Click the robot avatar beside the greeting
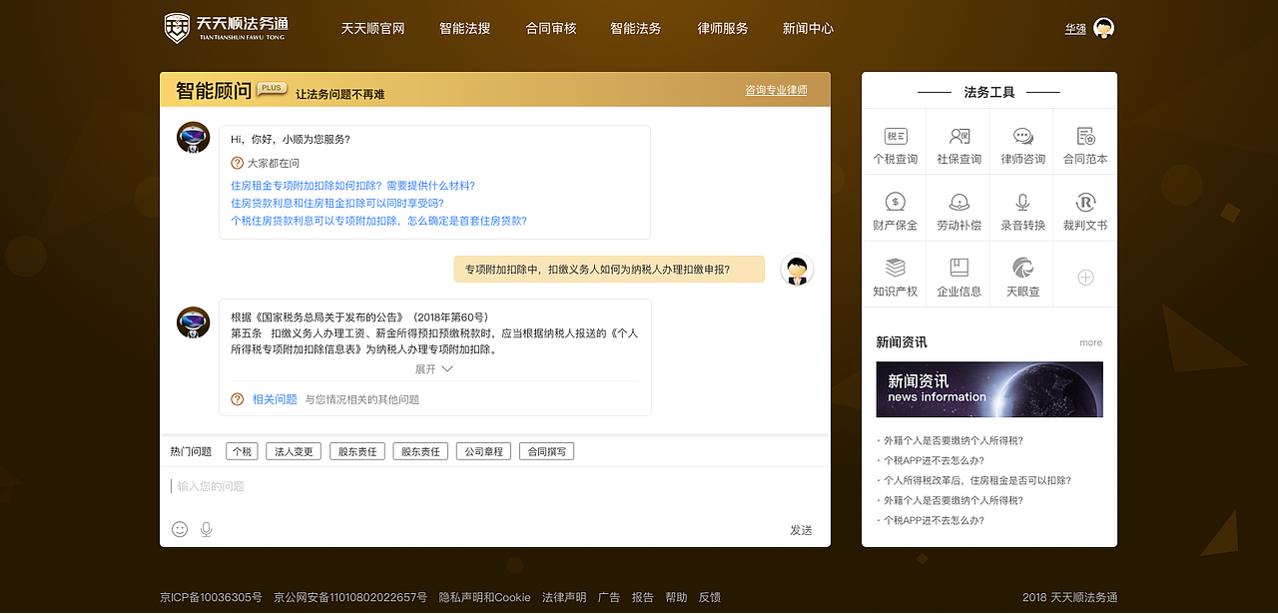 point(193,138)
